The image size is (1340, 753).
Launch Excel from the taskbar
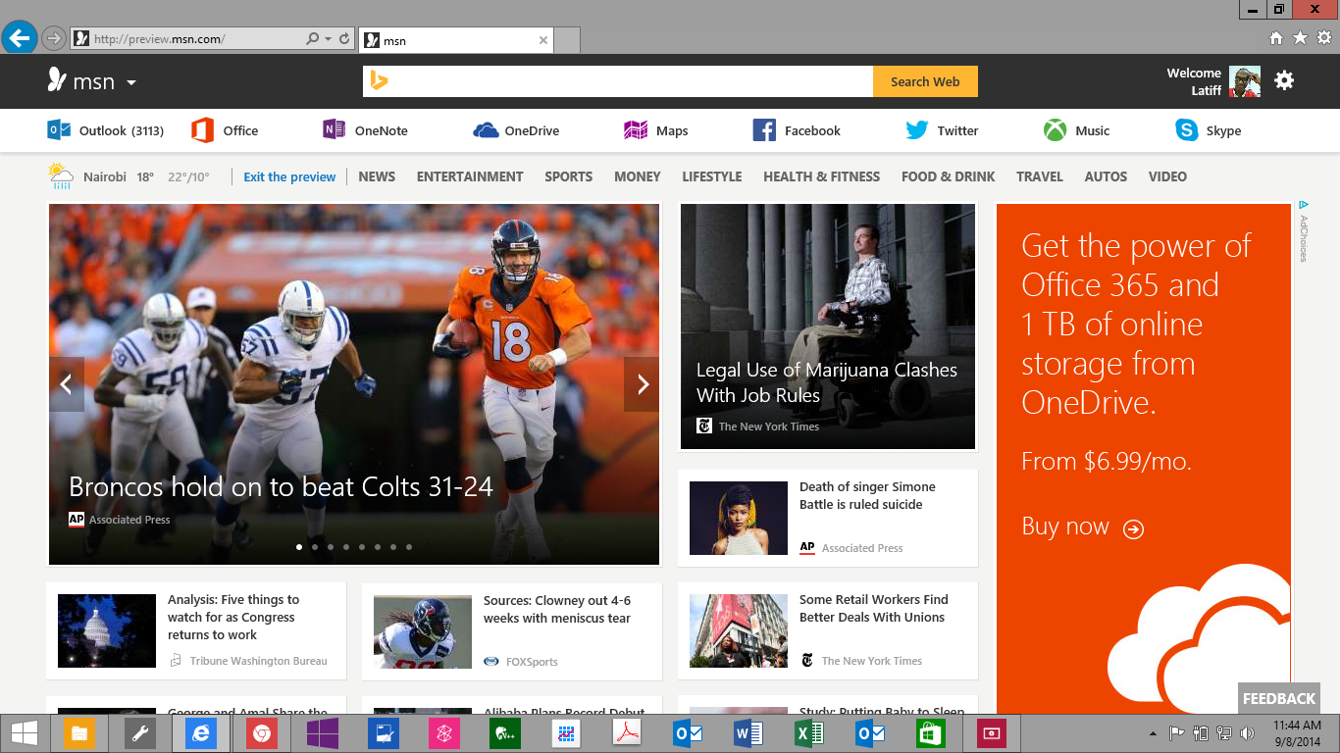(808, 732)
